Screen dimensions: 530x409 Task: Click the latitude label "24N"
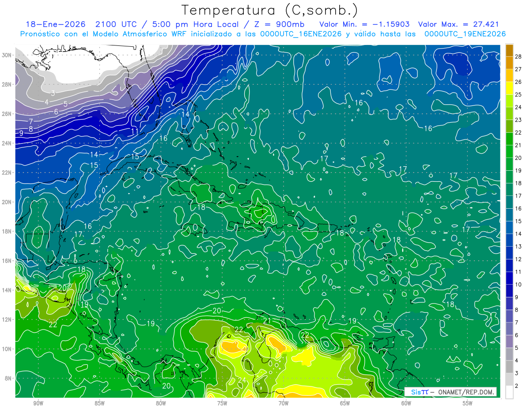click(7, 143)
